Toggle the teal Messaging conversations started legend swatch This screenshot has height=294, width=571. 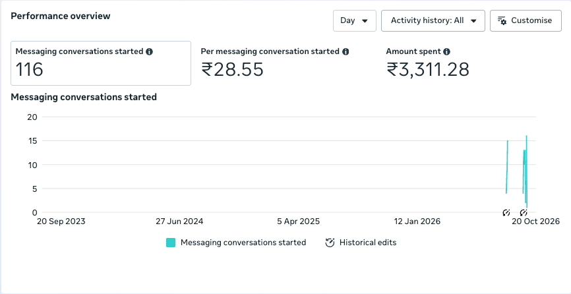171,243
